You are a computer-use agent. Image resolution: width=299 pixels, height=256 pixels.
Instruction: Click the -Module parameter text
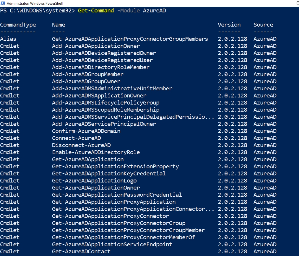pyautogui.click(x=128, y=11)
